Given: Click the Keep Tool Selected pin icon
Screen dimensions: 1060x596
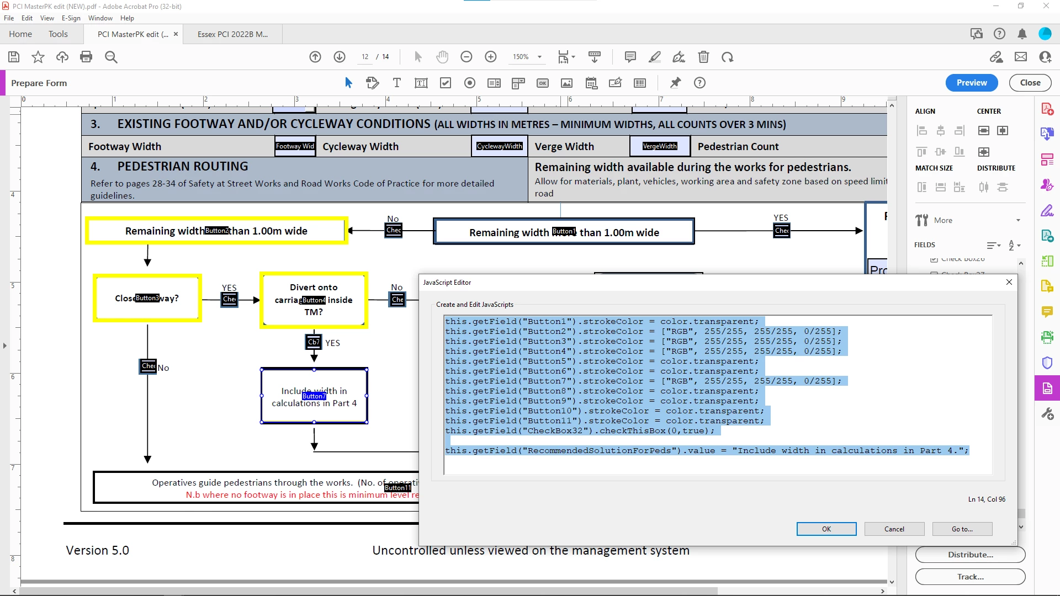Looking at the screenshot, I should [x=675, y=83].
